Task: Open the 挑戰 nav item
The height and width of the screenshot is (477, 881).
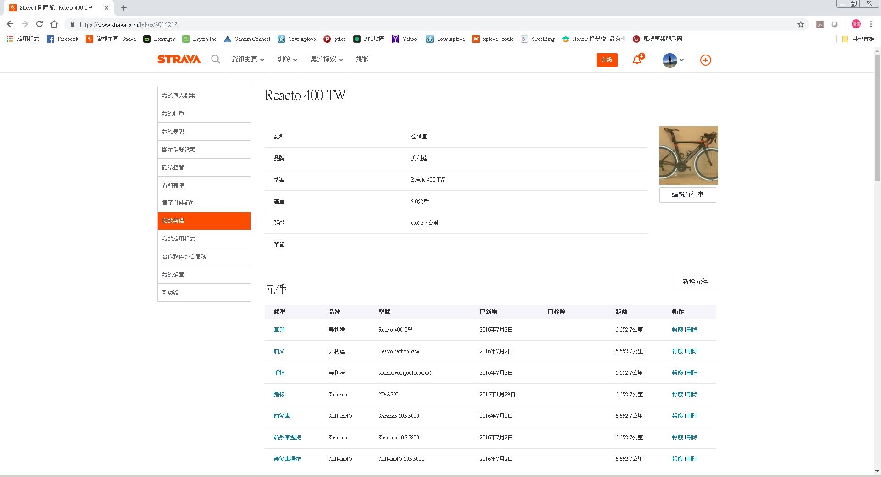Action: point(362,59)
